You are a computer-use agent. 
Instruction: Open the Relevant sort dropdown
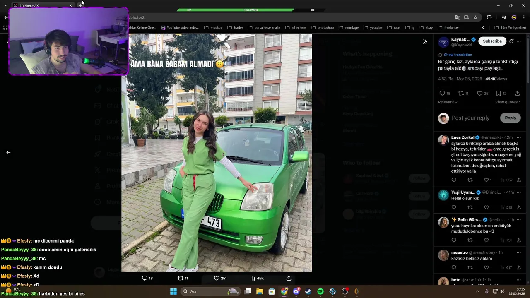[448, 102]
